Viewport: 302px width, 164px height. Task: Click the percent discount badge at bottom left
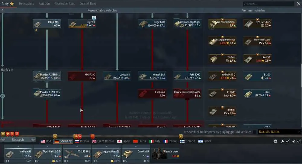click(x=17, y=133)
